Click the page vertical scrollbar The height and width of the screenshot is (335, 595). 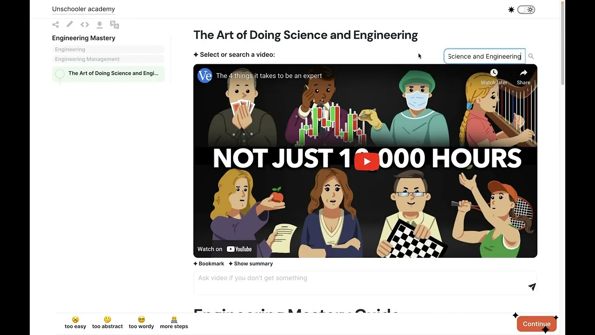(x=562, y=43)
